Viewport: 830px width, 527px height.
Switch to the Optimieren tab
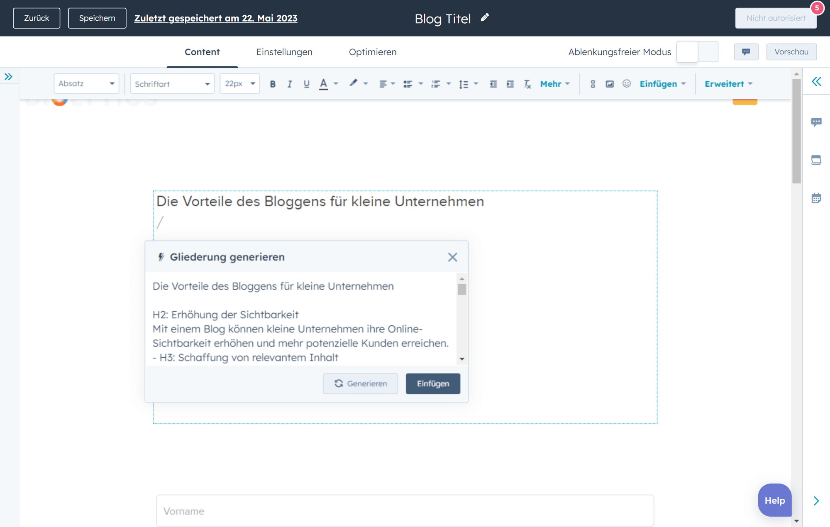[x=373, y=52]
